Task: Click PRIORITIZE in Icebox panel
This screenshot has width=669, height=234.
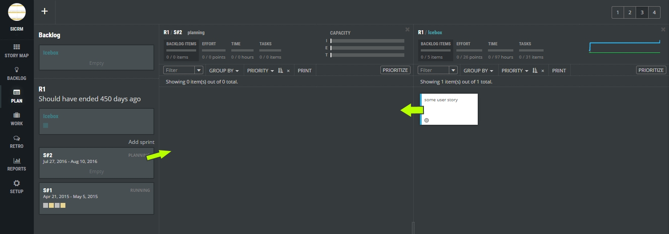Action: click(651, 70)
